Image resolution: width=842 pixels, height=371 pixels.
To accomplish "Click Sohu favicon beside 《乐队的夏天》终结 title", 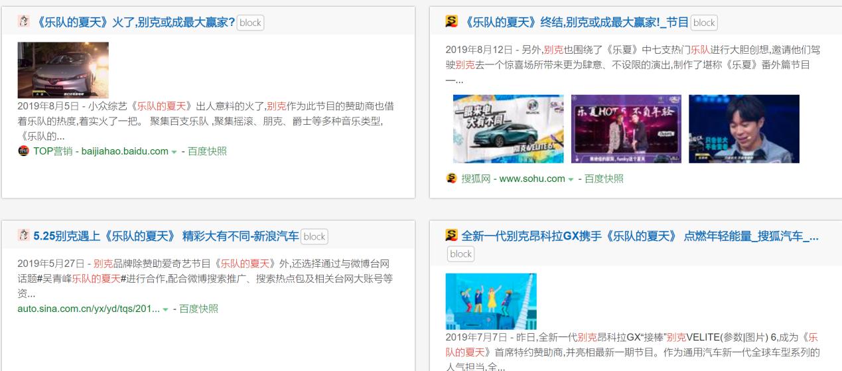I will click(452, 21).
